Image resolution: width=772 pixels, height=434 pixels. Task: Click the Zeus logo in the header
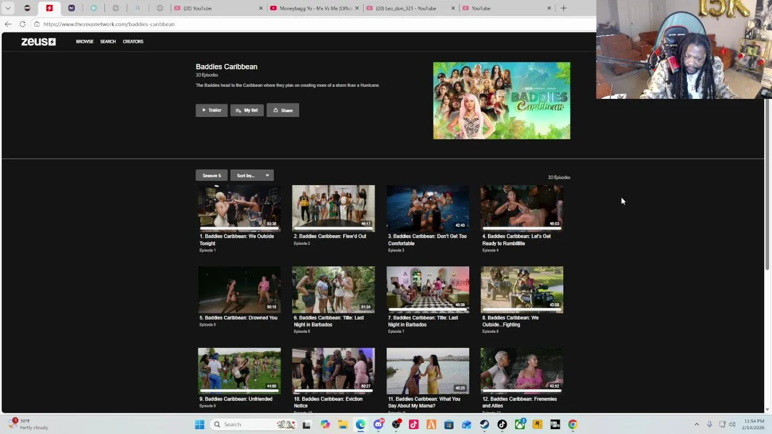point(38,42)
